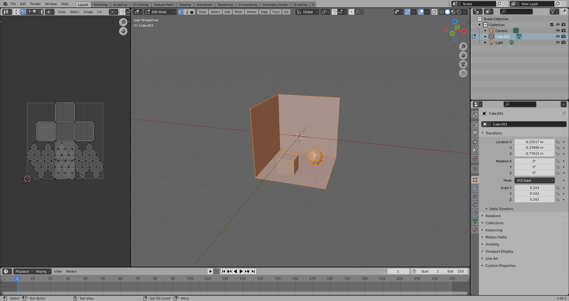Viewport: 569px width, 301px height.
Task: Click the Scale X value field
Action: click(x=534, y=188)
